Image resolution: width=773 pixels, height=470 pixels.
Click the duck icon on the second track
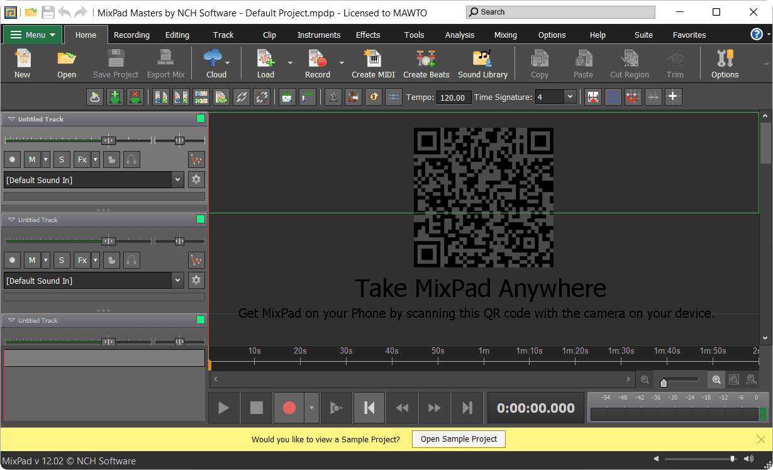[112, 260]
